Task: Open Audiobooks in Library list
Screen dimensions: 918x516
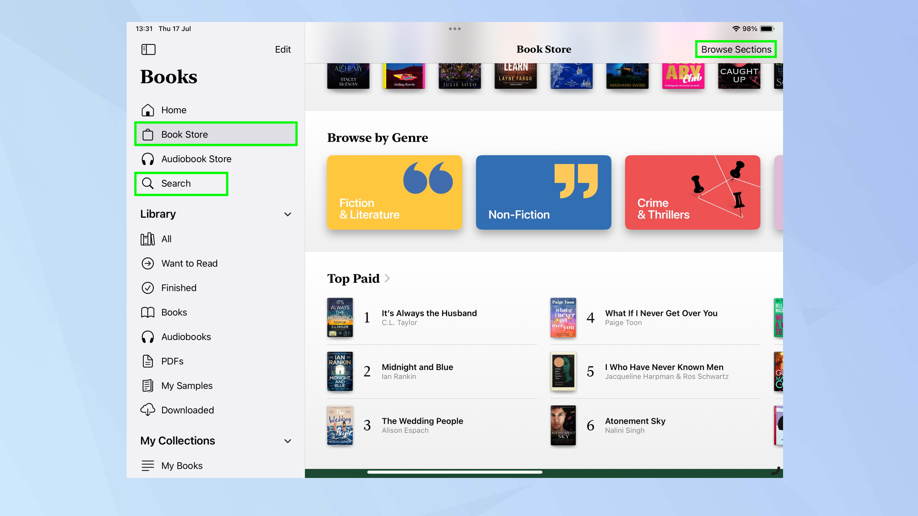Action: tap(186, 337)
